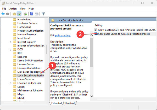Image resolution: width=157 pixels, height=110 pixels.
Task: Click the Setting column header
Action: (x=99, y=25)
